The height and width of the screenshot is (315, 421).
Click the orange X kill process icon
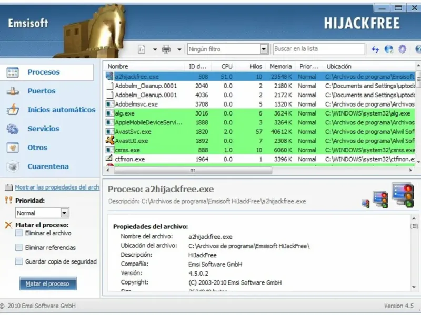click(x=8, y=225)
